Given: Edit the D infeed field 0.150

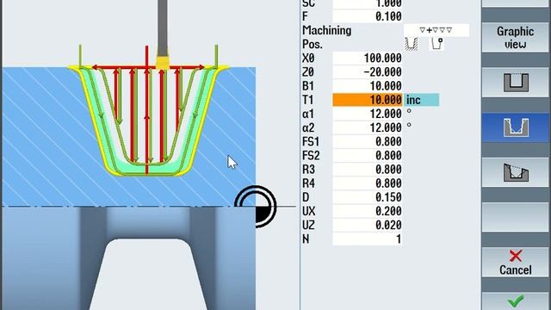Looking at the screenshot, I should tap(368, 197).
